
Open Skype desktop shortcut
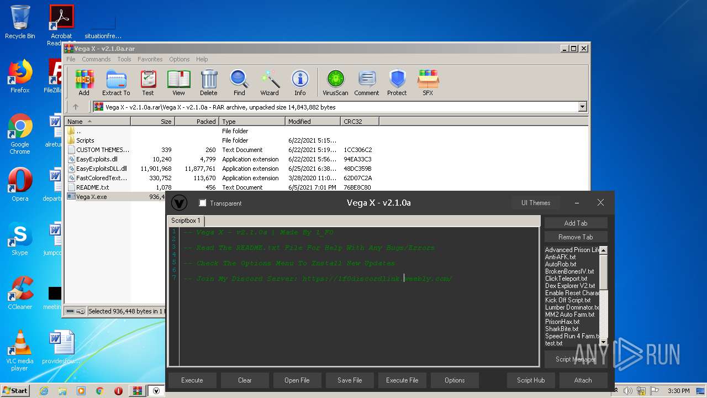(x=20, y=239)
